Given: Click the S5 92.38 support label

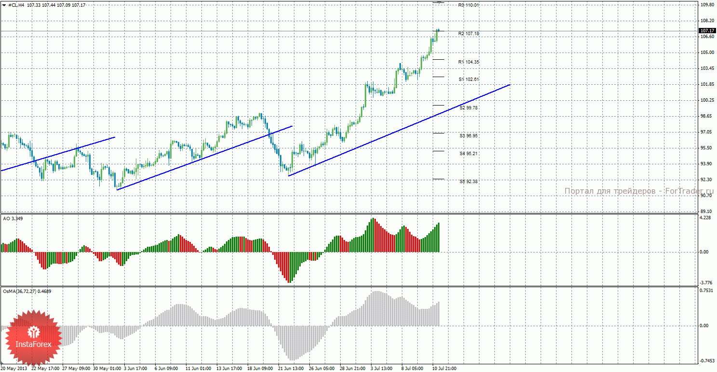Looking at the screenshot, I should 468,182.
